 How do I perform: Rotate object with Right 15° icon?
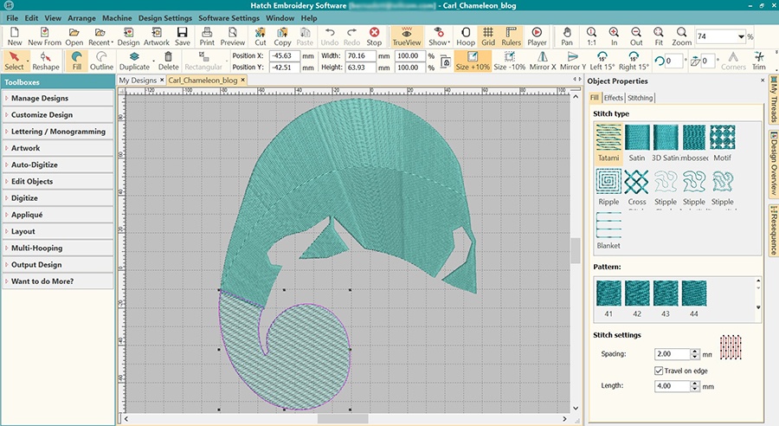tap(634, 61)
